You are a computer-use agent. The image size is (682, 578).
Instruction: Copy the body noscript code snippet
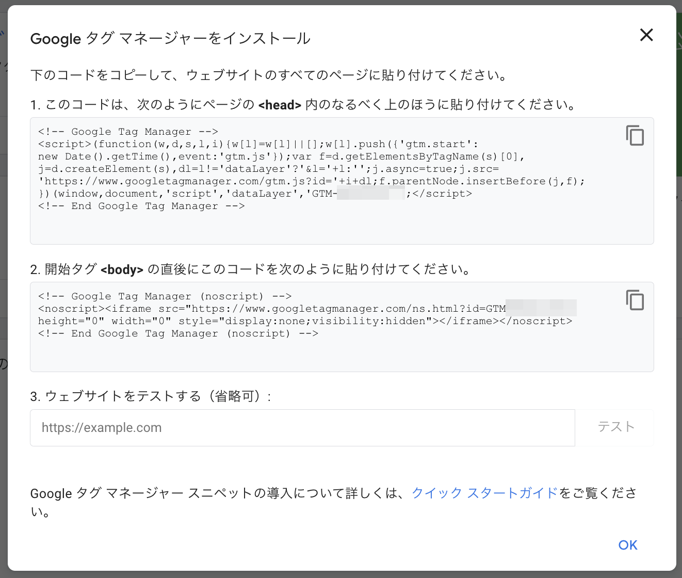pyautogui.click(x=635, y=300)
